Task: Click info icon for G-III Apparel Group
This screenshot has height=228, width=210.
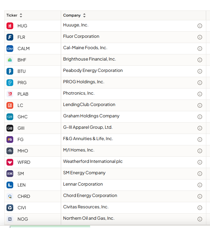Action: (200, 128)
